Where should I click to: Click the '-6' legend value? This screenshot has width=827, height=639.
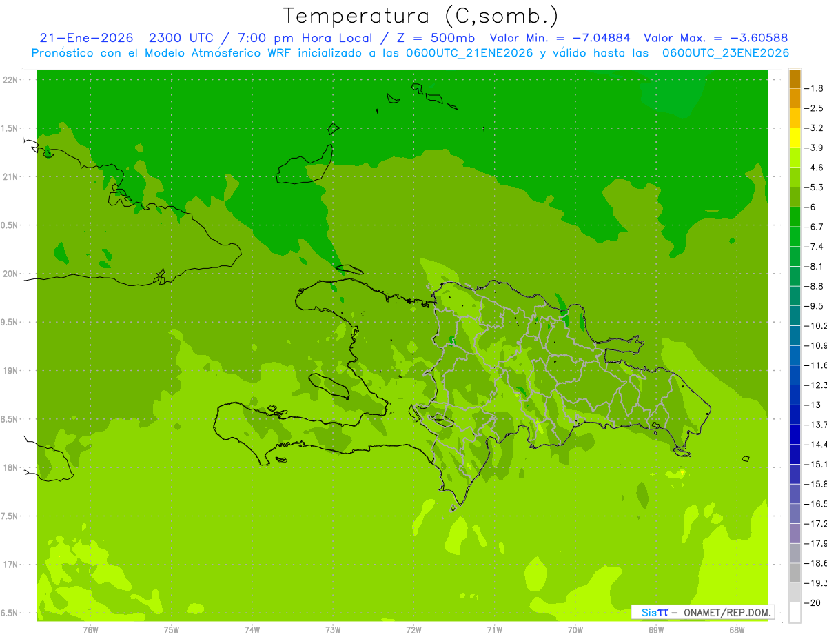coord(811,207)
